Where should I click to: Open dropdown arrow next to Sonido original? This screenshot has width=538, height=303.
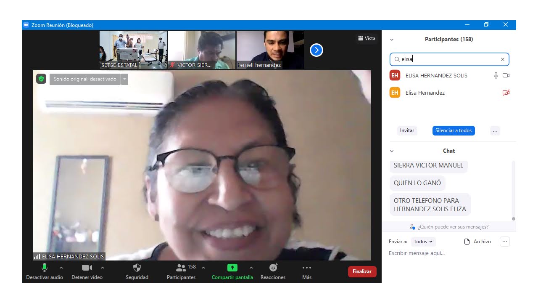click(x=124, y=79)
